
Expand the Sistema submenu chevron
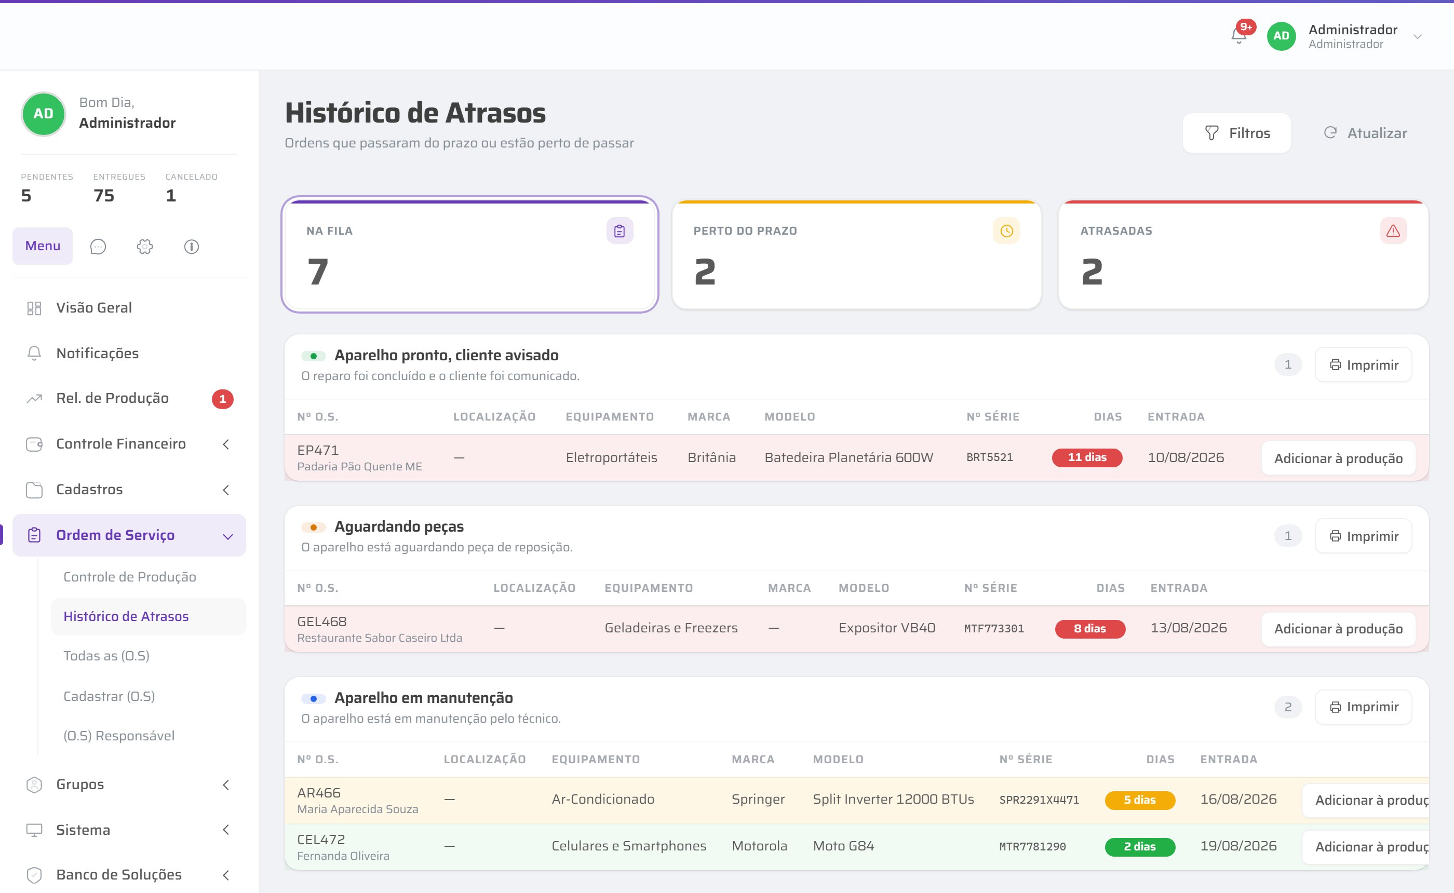tap(225, 830)
